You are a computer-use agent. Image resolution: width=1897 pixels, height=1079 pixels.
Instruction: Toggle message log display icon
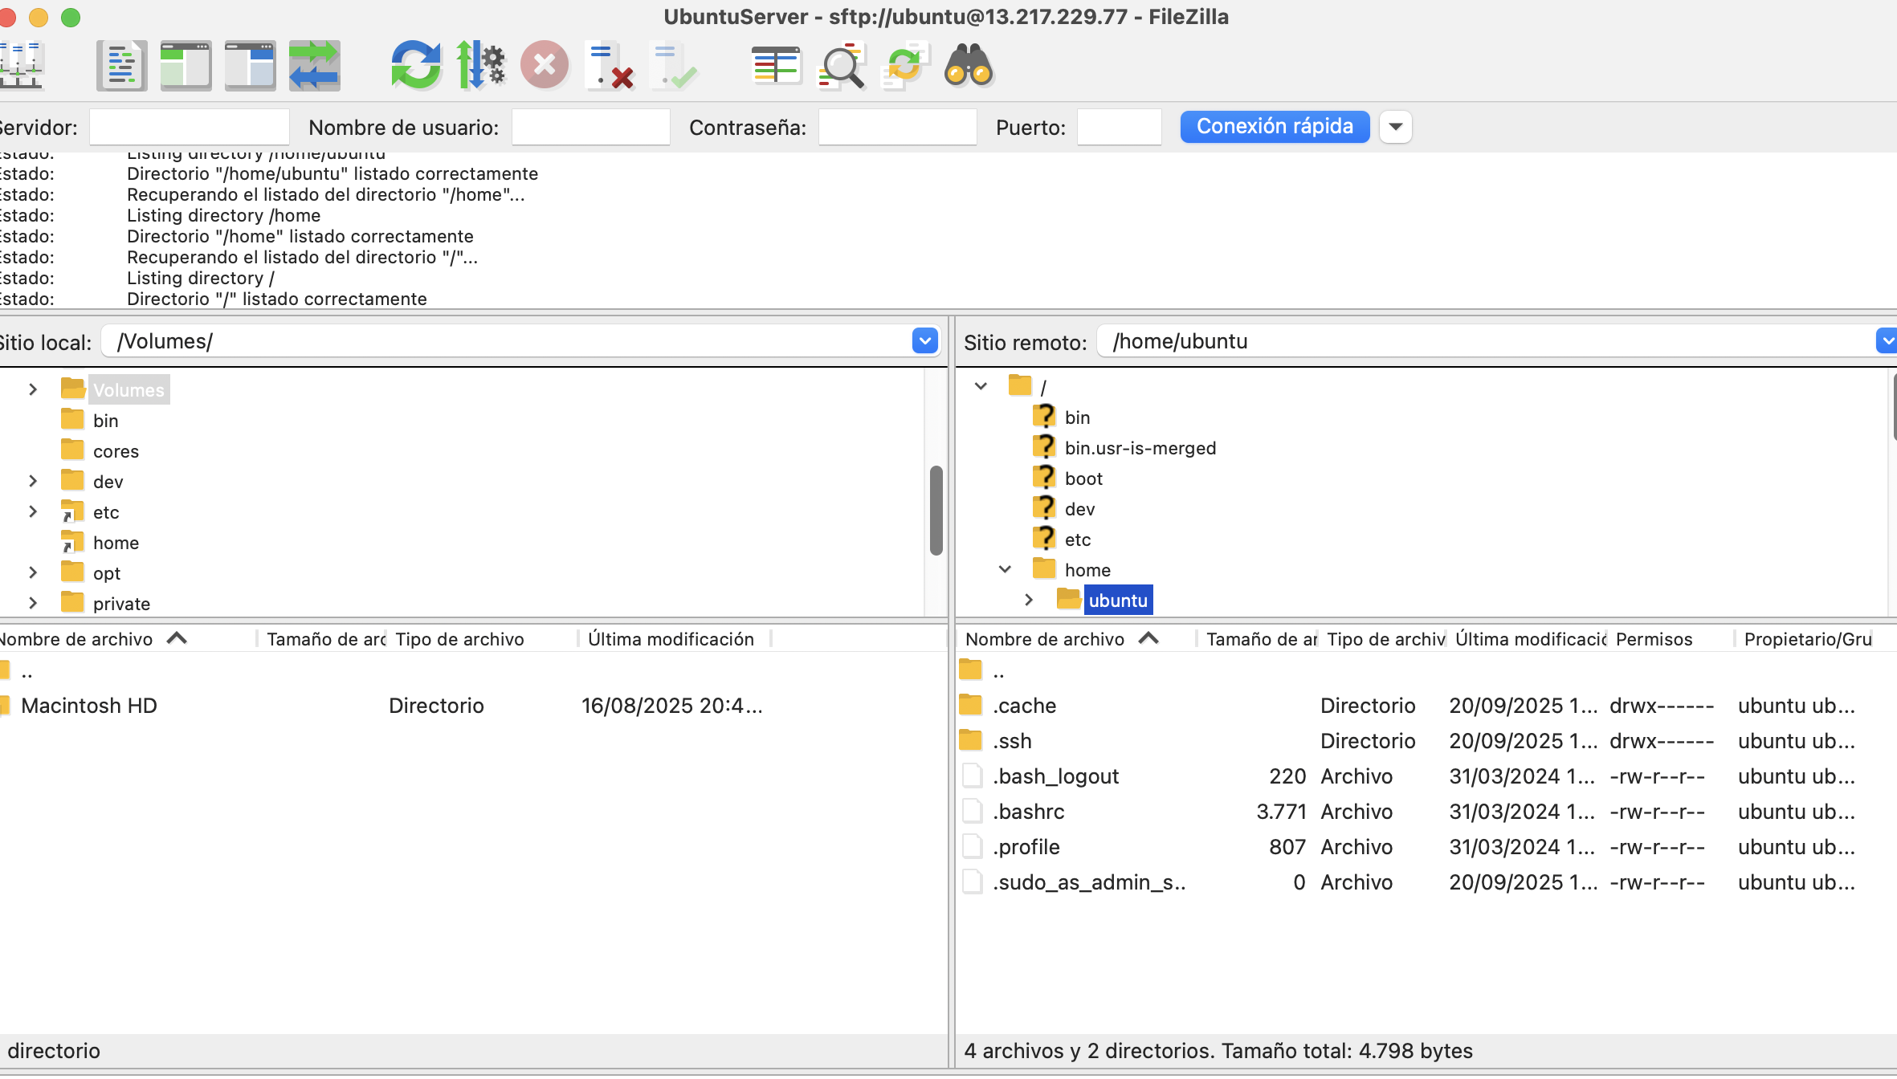point(122,65)
